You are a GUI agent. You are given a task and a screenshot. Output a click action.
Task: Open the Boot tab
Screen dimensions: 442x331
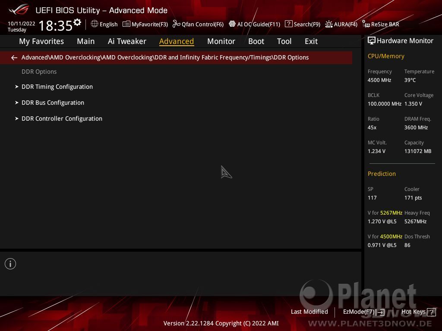256,41
